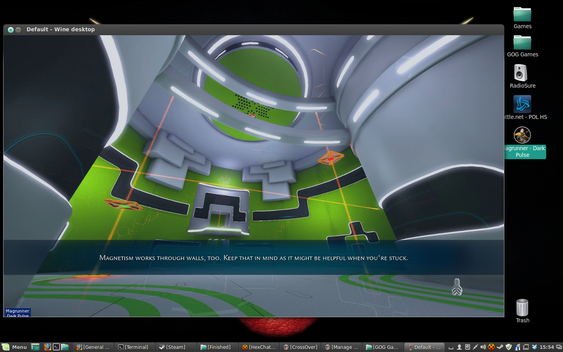563x352 pixels.
Task: Click the clock showing 15:54
Action: (547, 347)
